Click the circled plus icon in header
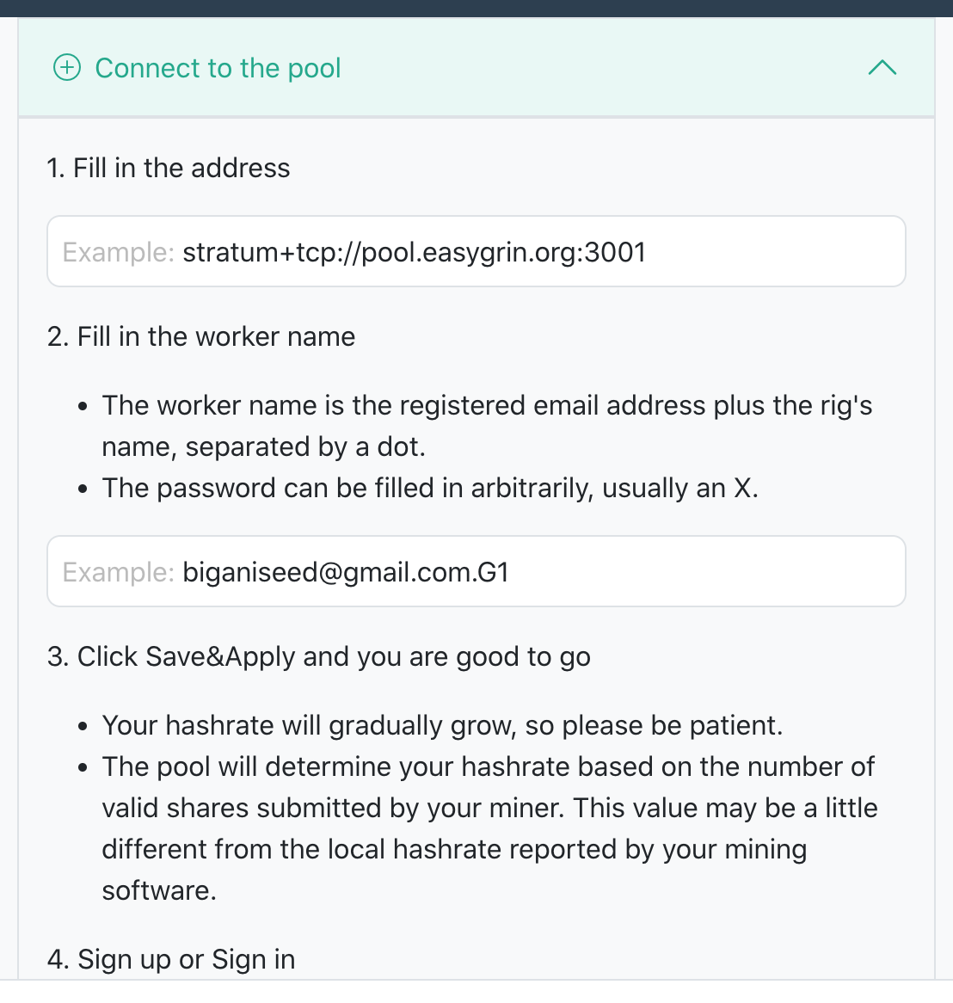The height and width of the screenshot is (1003, 953). click(x=66, y=68)
